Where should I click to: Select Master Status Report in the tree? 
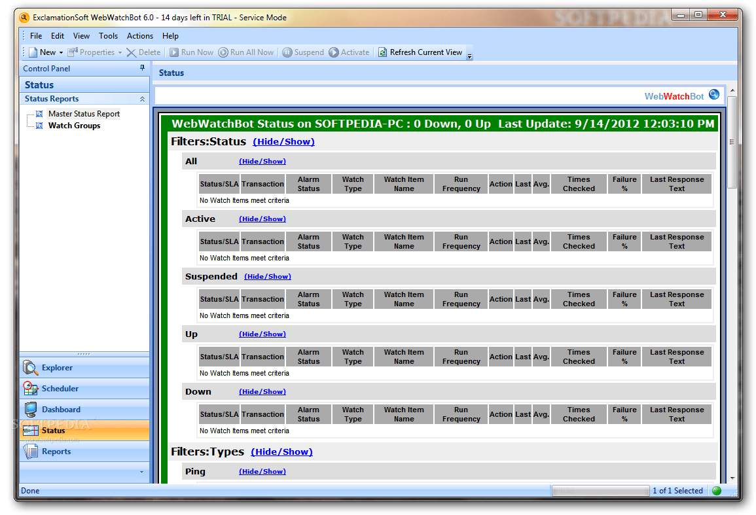84,114
